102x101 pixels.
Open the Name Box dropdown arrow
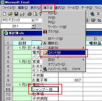pos(33,26)
